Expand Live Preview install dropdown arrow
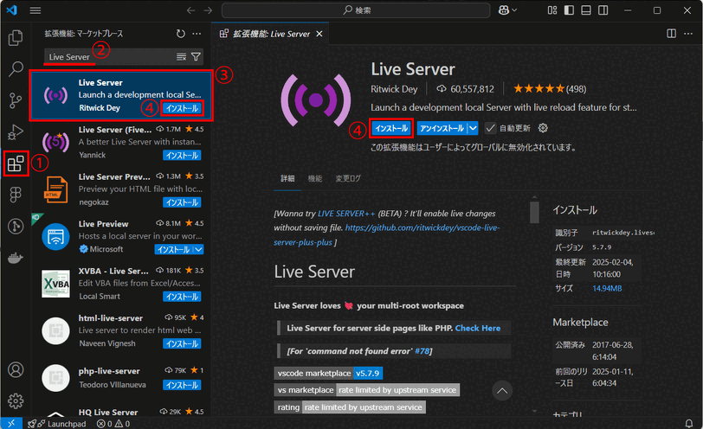This screenshot has width=703, height=429. click(199, 249)
